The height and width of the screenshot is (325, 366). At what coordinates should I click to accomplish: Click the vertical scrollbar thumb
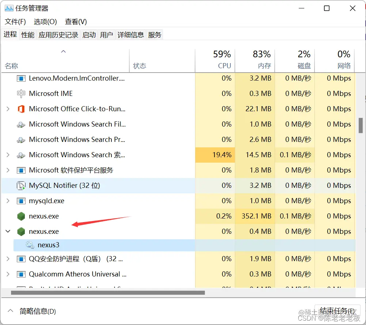point(361,125)
